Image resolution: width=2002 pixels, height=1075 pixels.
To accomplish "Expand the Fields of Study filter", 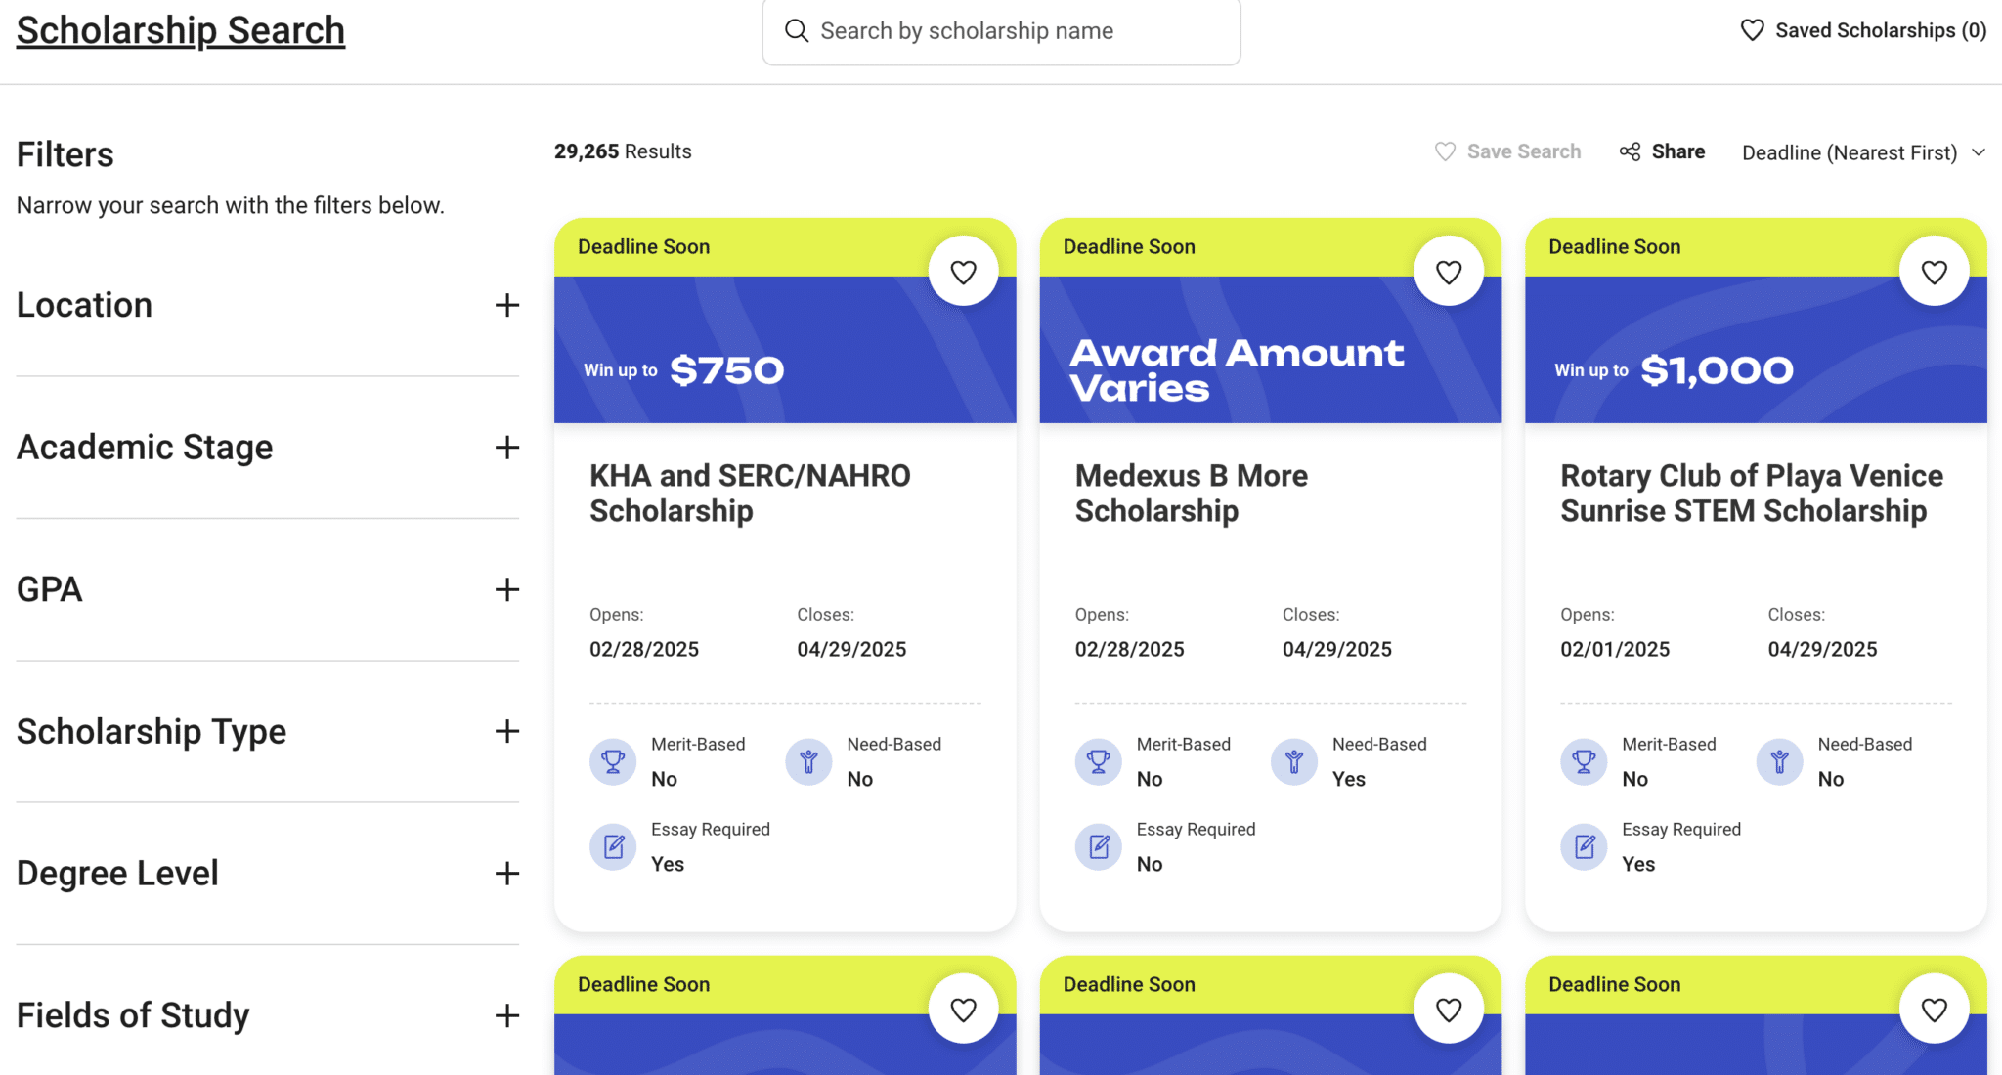I will (x=507, y=1015).
